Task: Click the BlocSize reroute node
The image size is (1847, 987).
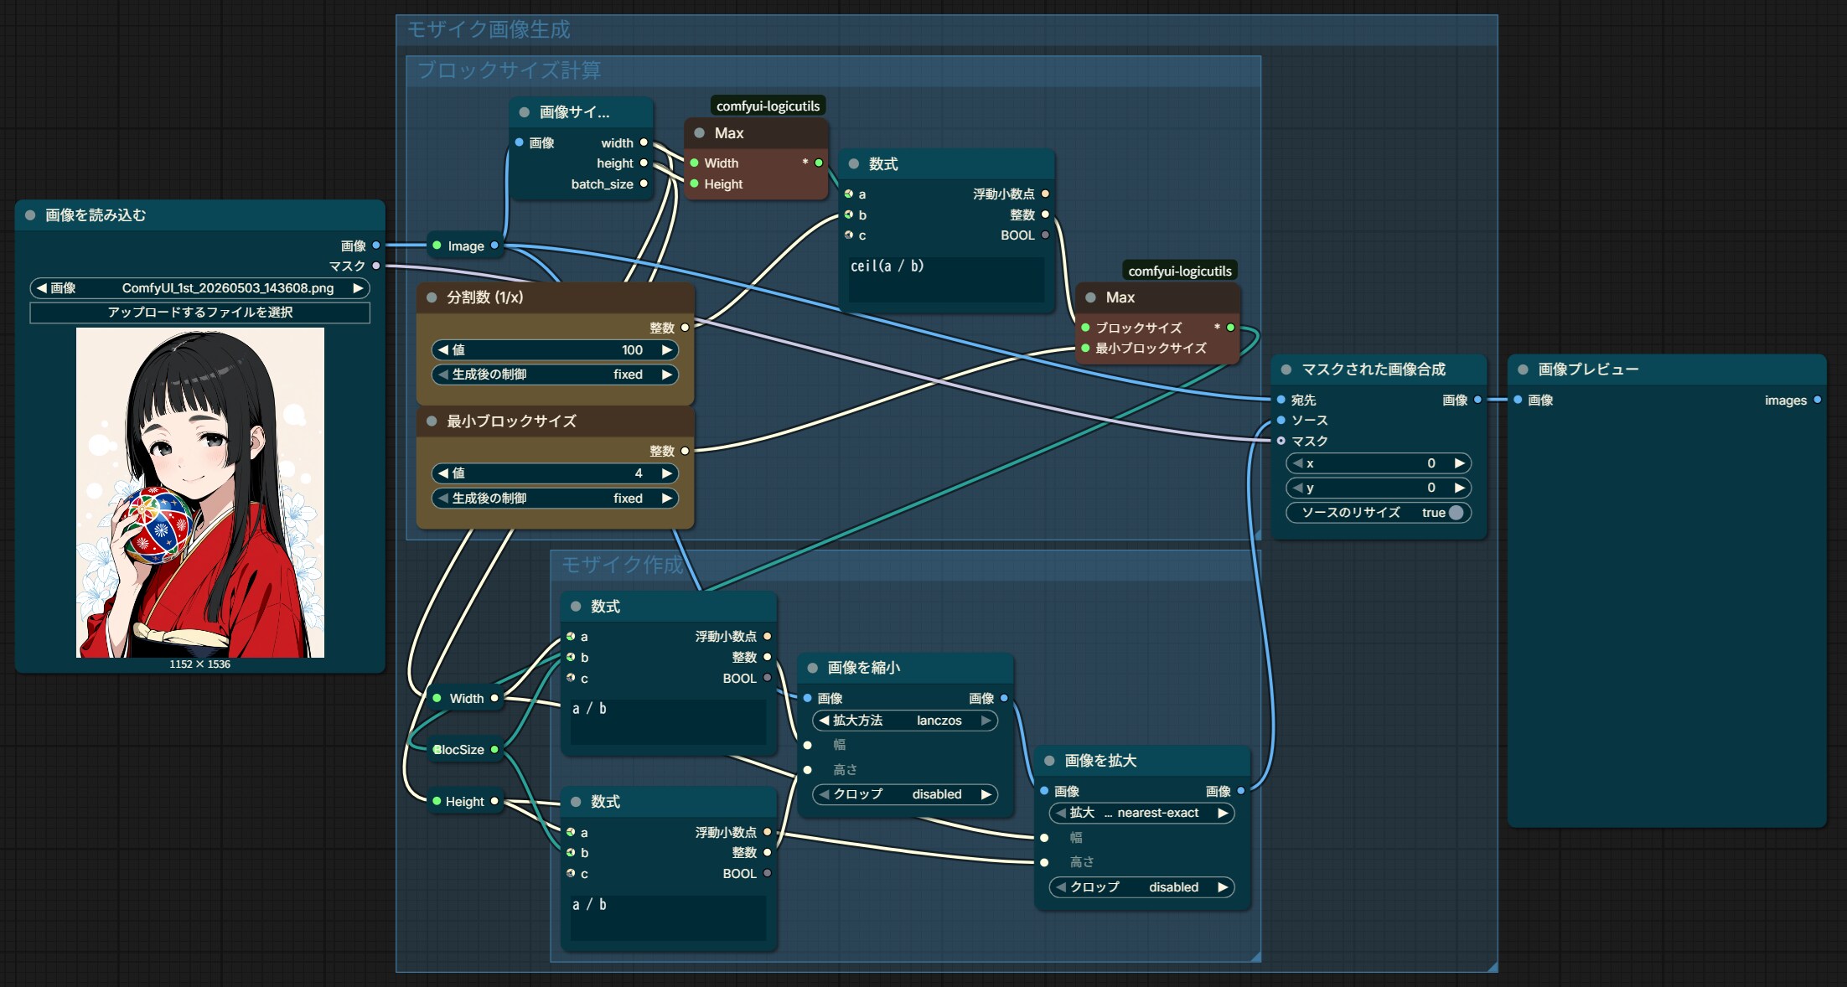Action: pos(464,750)
